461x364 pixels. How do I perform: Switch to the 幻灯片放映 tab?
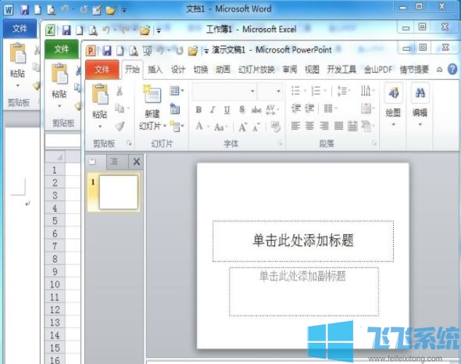pyautogui.click(x=256, y=70)
